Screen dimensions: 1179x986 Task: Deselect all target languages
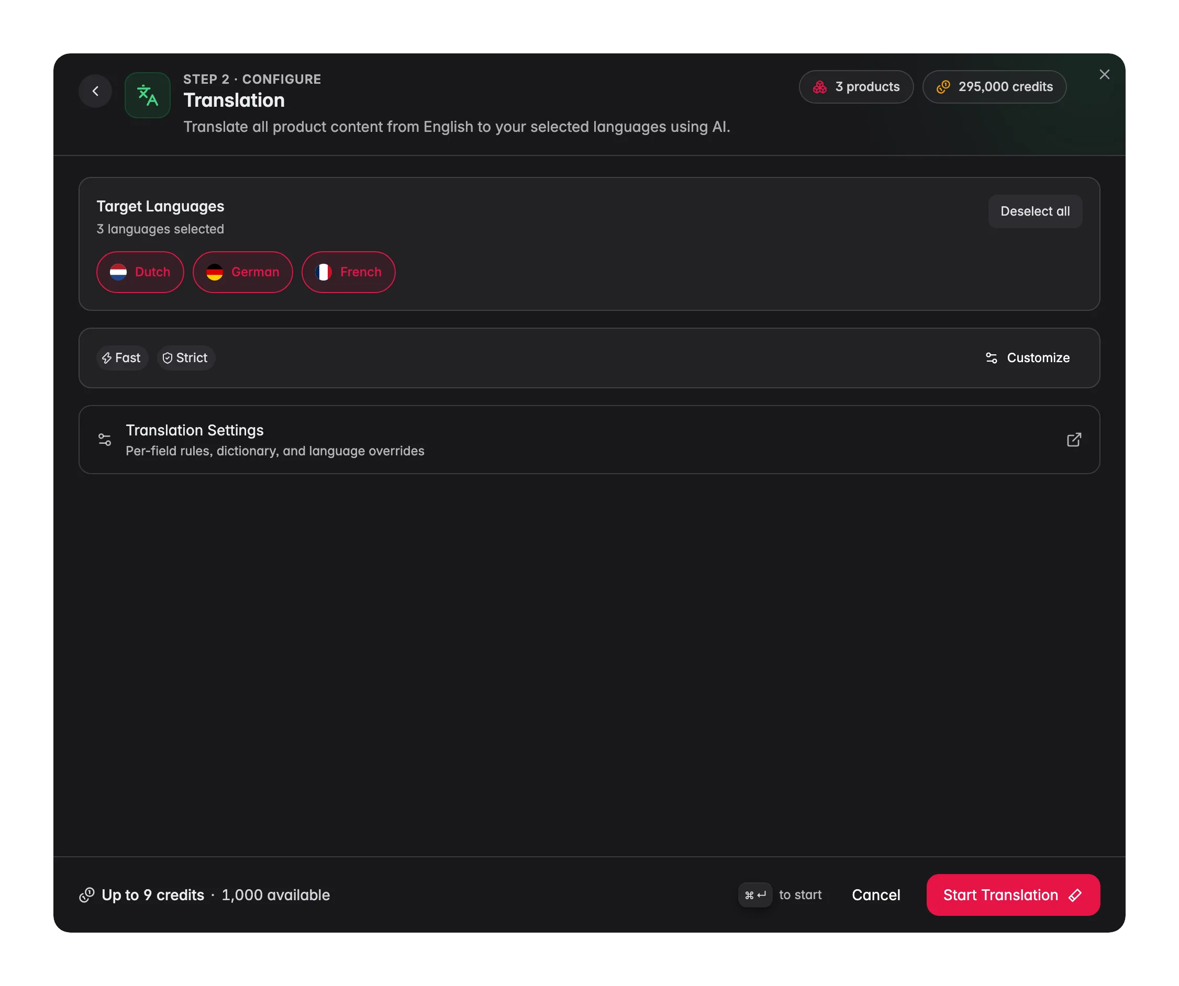point(1035,211)
